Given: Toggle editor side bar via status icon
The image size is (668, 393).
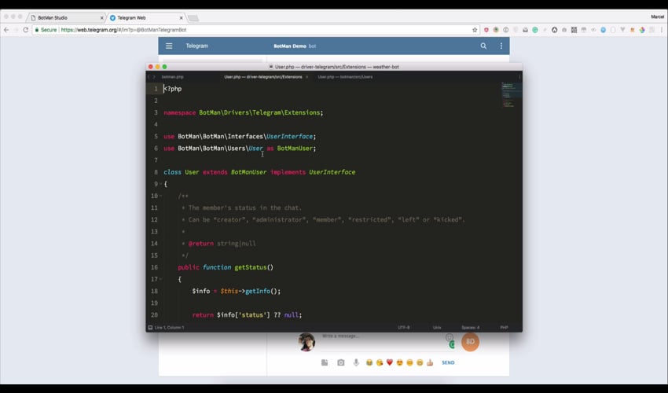Looking at the screenshot, I should coord(150,327).
